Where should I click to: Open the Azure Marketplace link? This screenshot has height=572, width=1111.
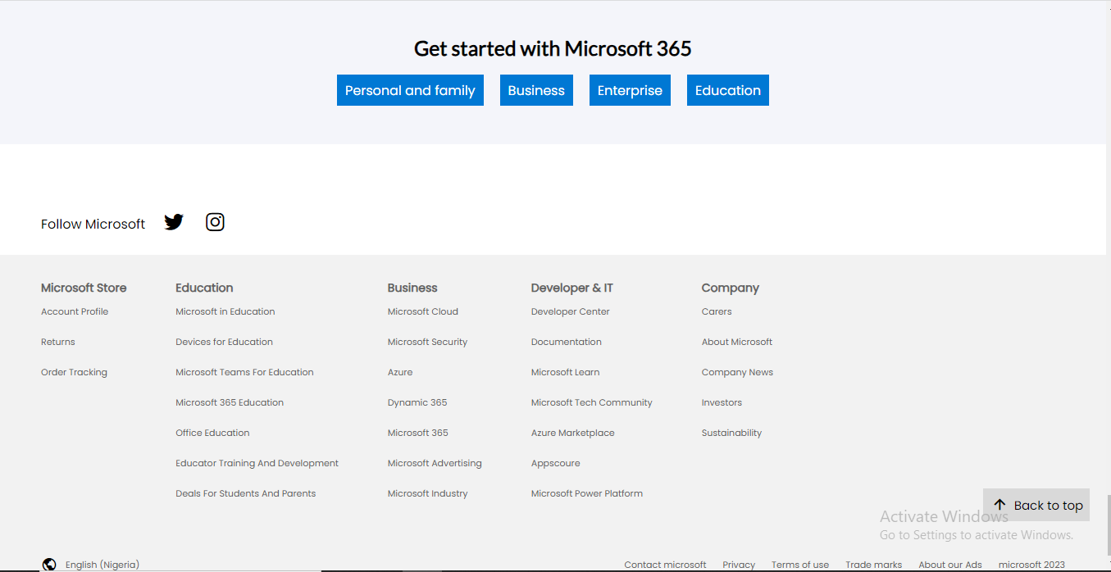click(573, 433)
